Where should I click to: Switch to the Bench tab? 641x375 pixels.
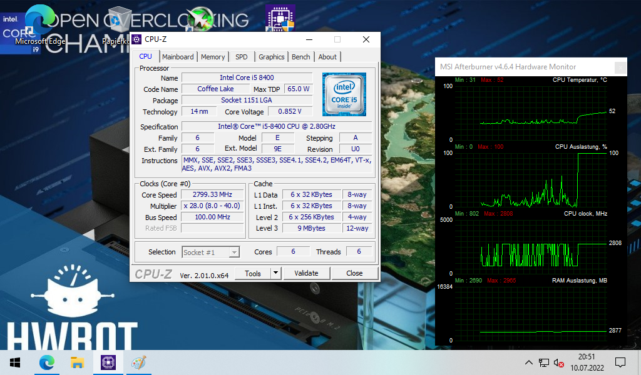coord(301,57)
